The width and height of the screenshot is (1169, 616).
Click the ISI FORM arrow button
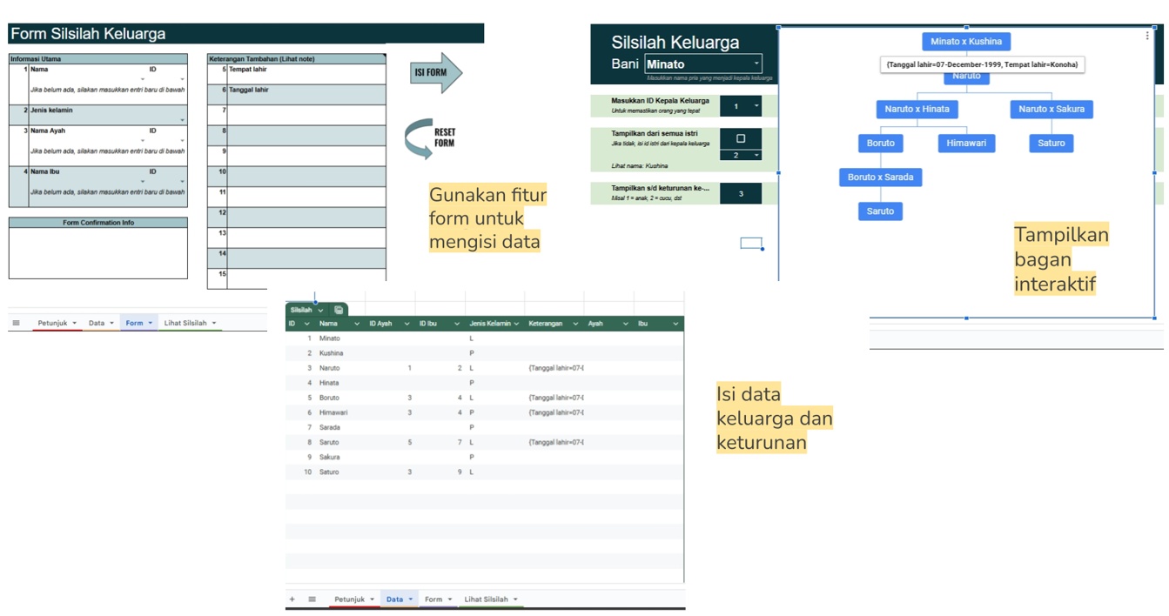tap(436, 72)
